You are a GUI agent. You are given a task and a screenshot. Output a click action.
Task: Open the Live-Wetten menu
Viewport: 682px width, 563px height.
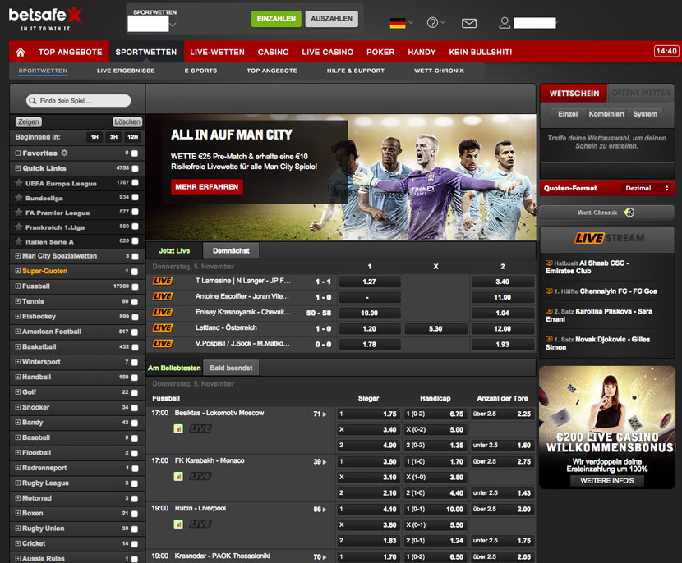point(217,53)
